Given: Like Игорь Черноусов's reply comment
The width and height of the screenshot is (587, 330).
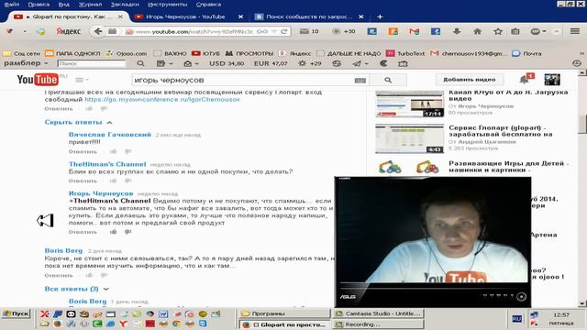Looking at the screenshot, I should pyautogui.click(x=114, y=232).
